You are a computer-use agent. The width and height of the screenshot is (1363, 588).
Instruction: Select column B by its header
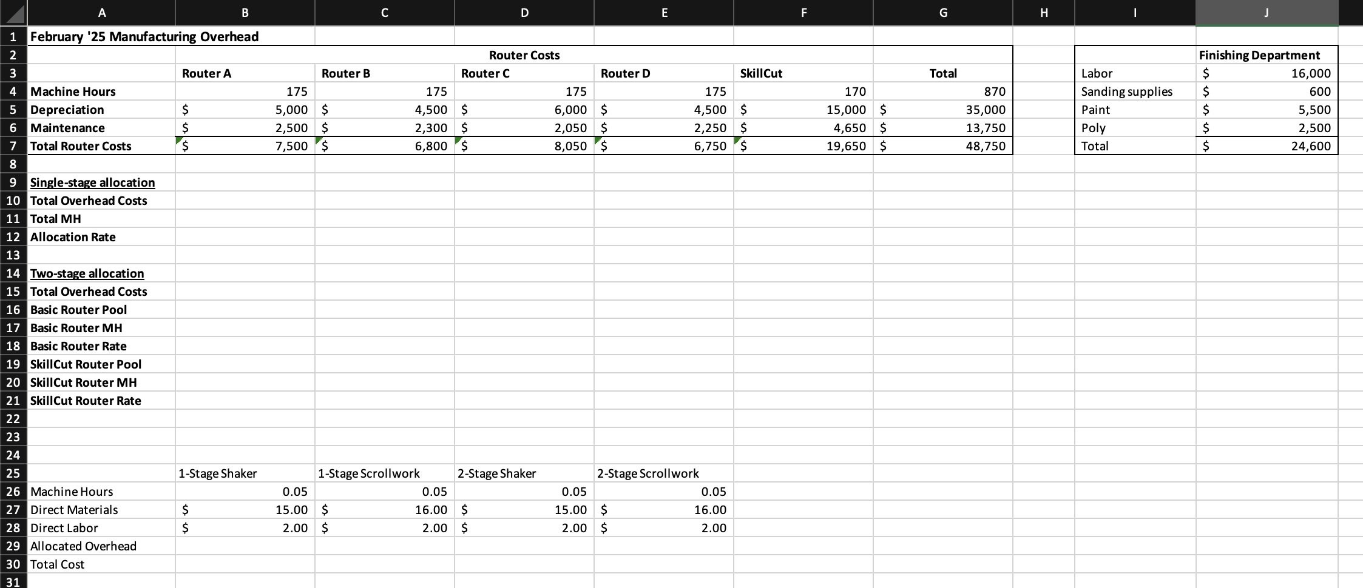(x=245, y=13)
